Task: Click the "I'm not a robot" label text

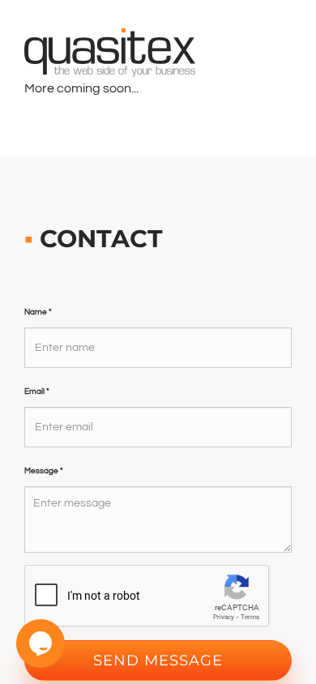Action: (103, 596)
